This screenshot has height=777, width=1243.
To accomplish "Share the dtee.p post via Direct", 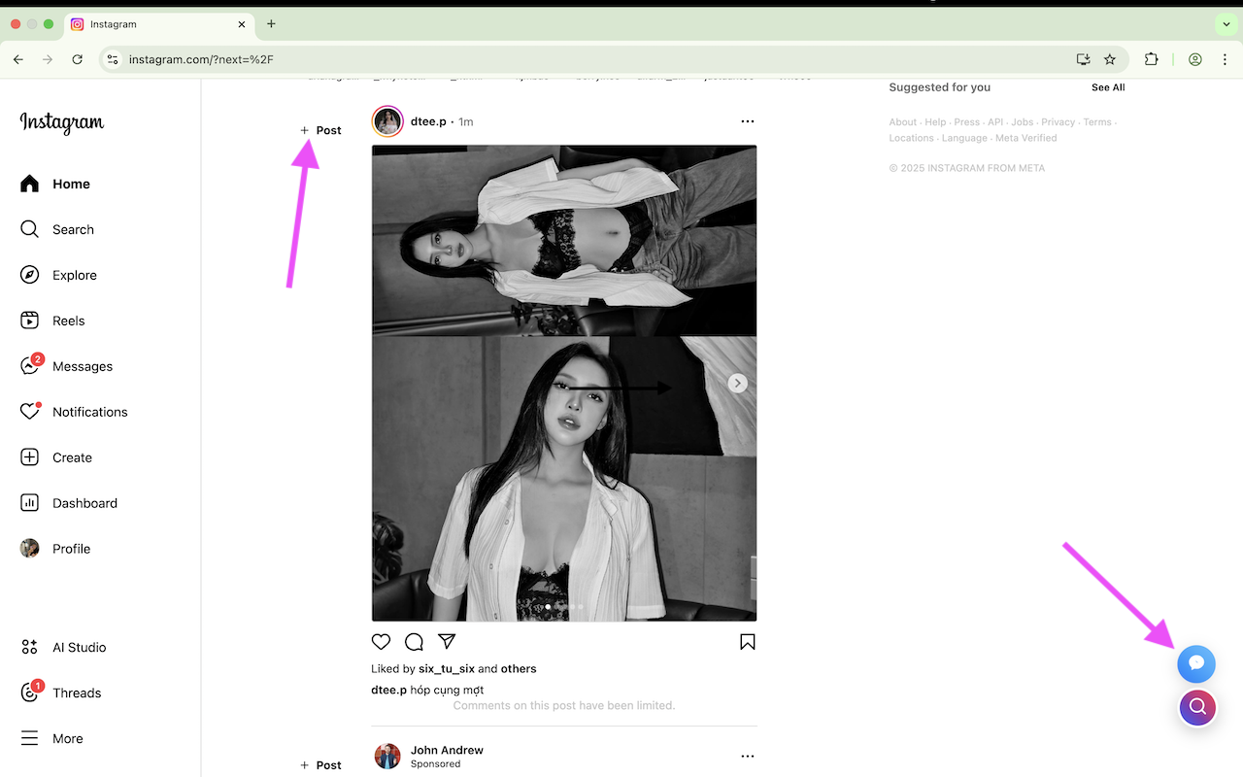I will coord(447,641).
